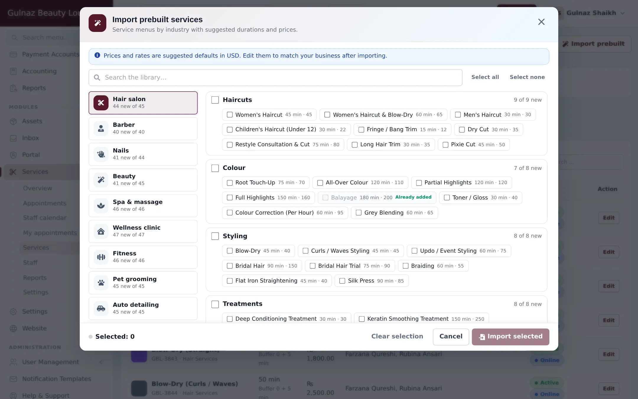The width and height of the screenshot is (638, 399).
Task: Click the Barber person icon
Action: click(101, 129)
